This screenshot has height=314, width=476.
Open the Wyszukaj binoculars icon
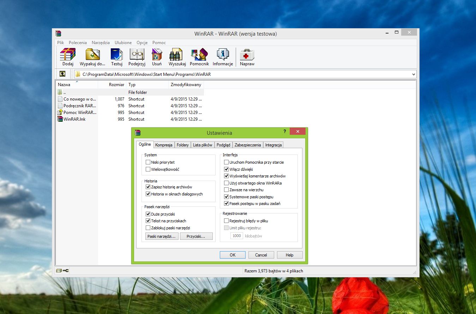[x=177, y=57]
